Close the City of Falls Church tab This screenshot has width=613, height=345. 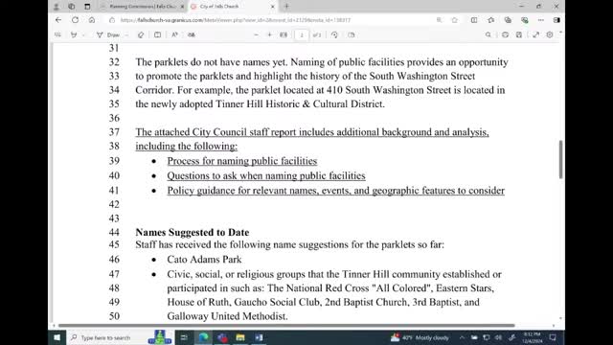(272, 7)
